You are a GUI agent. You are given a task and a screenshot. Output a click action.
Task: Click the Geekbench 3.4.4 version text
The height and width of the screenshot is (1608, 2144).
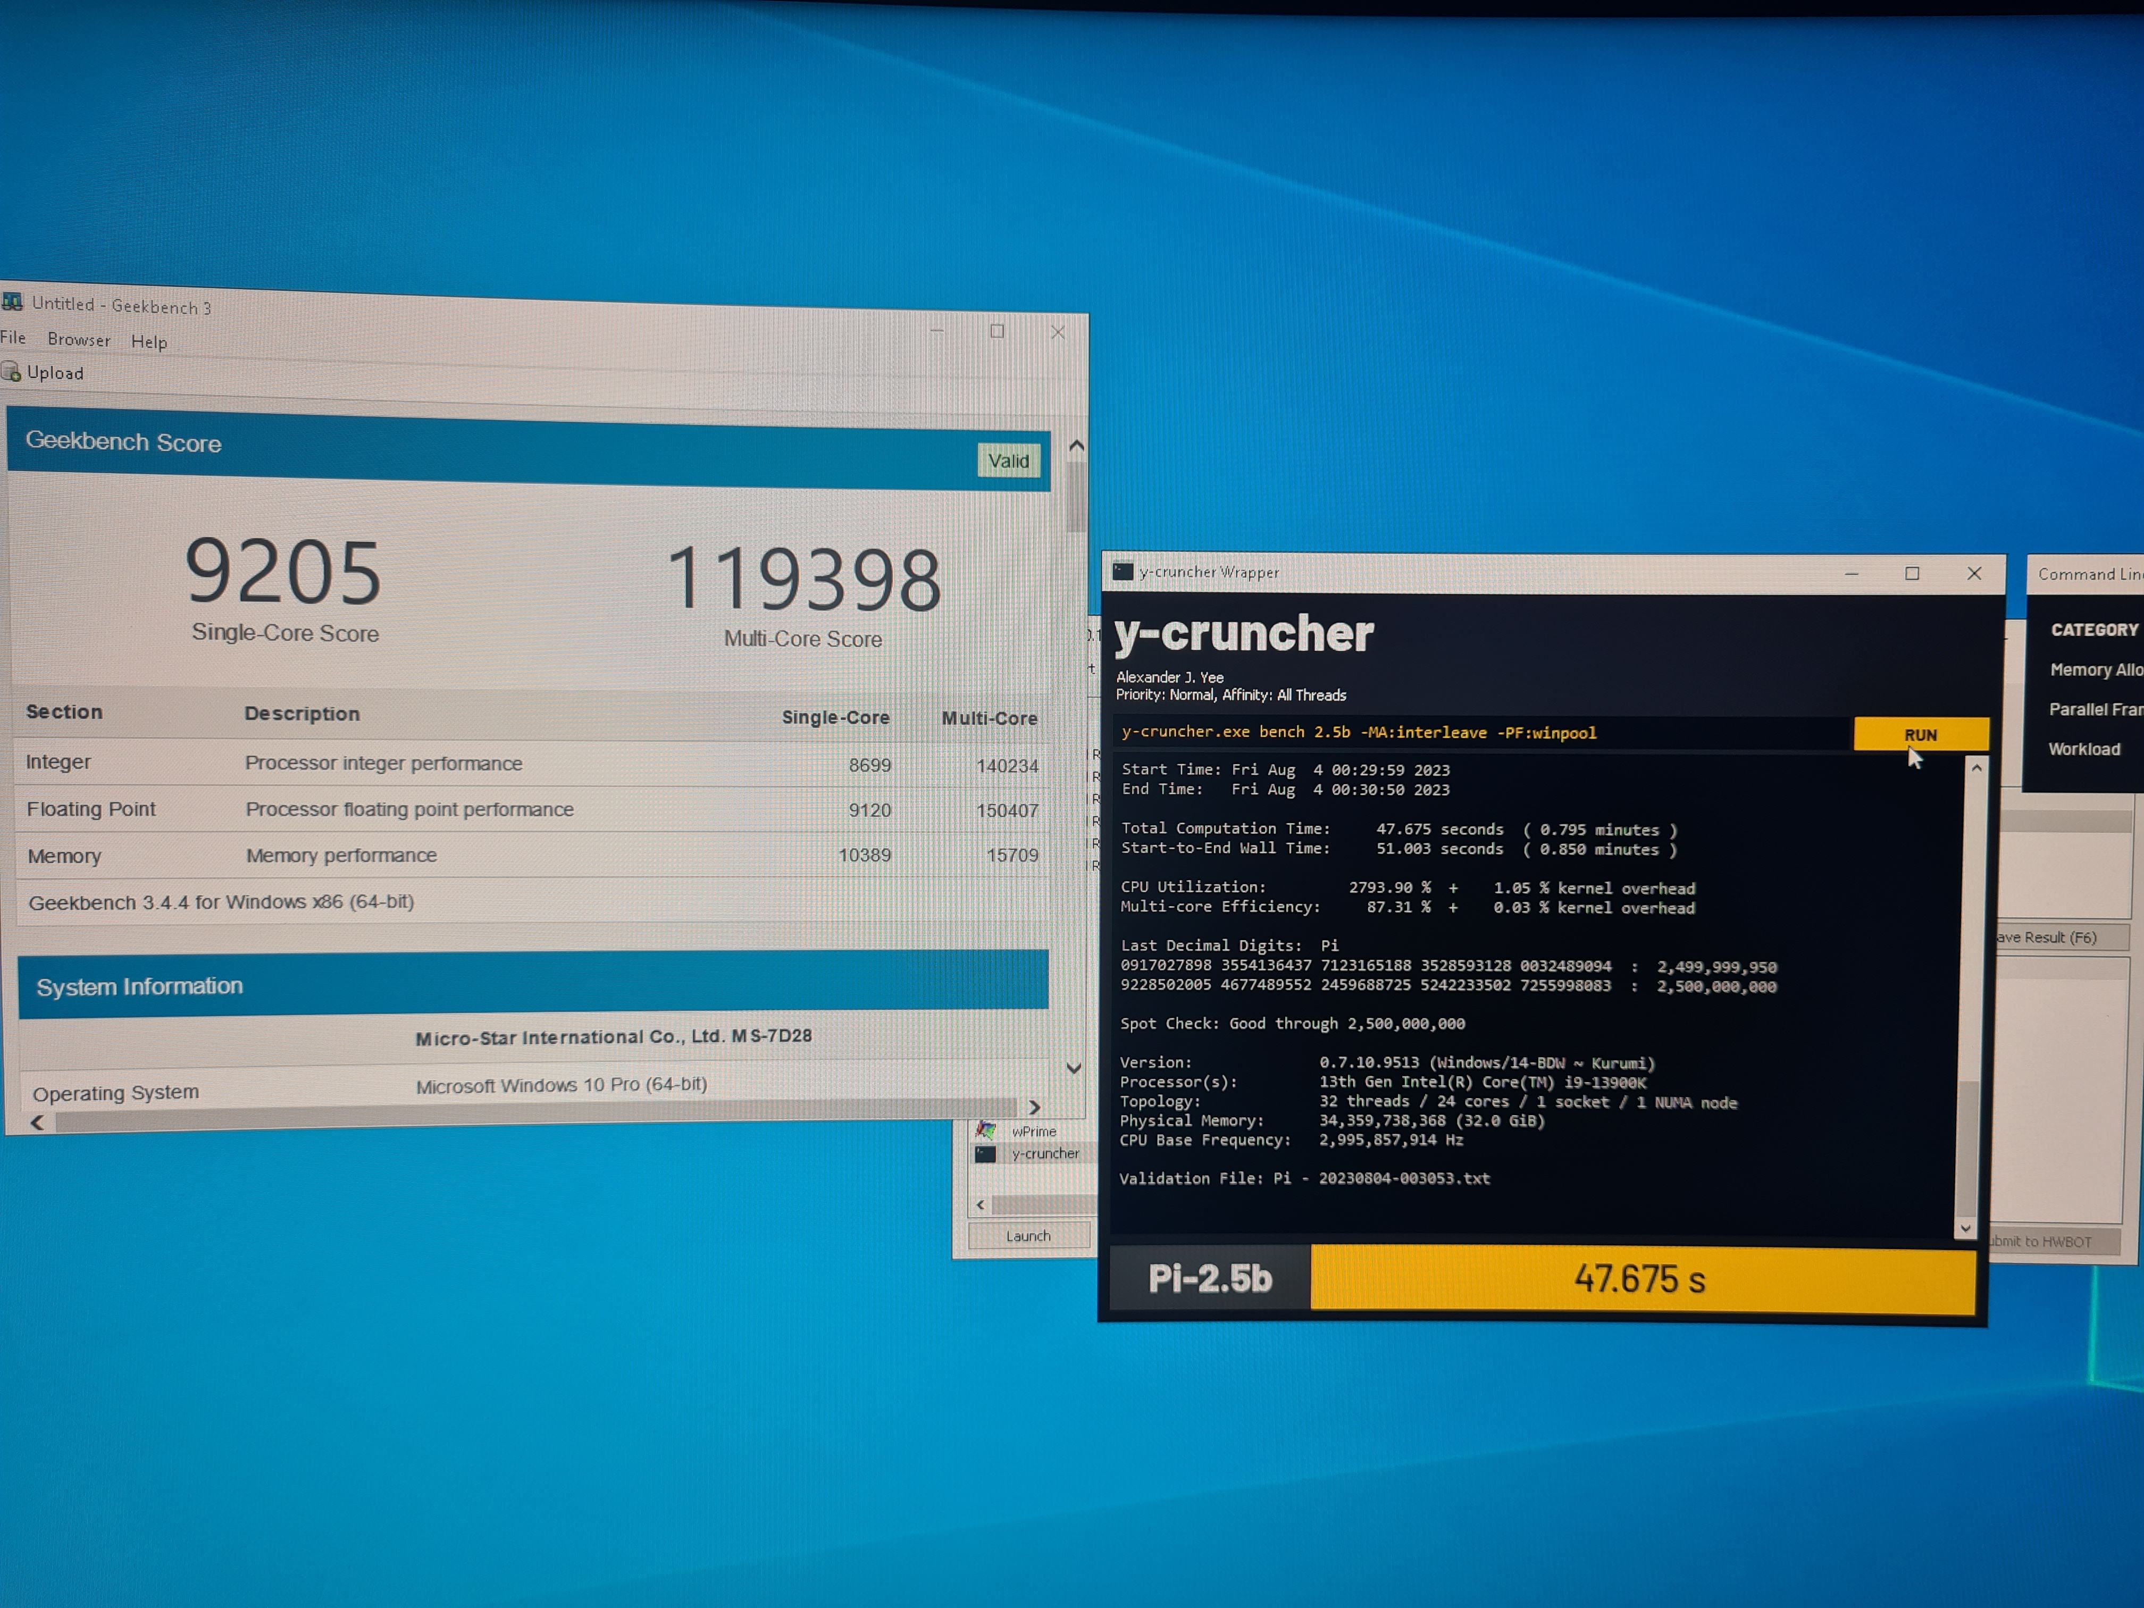(x=221, y=901)
